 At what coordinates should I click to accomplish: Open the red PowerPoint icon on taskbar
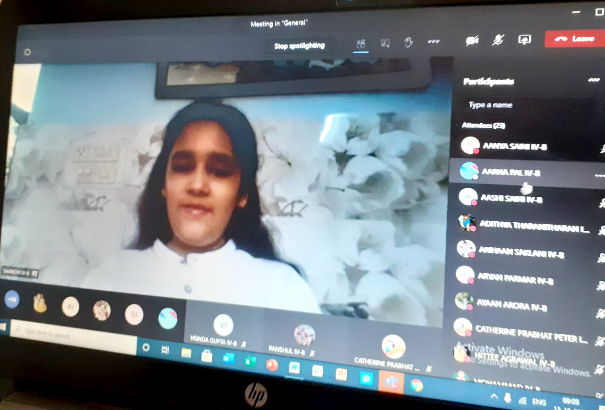[x=272, y=365]
